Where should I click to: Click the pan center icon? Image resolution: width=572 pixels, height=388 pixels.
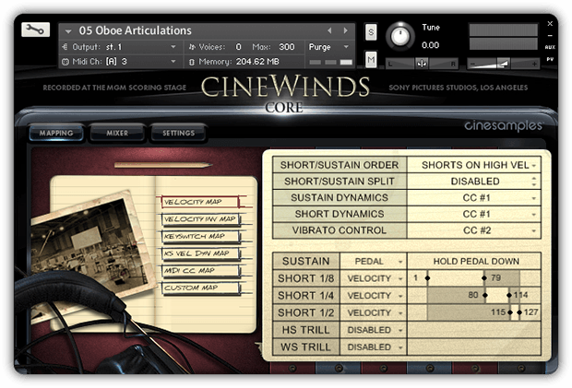pos(422,64)
